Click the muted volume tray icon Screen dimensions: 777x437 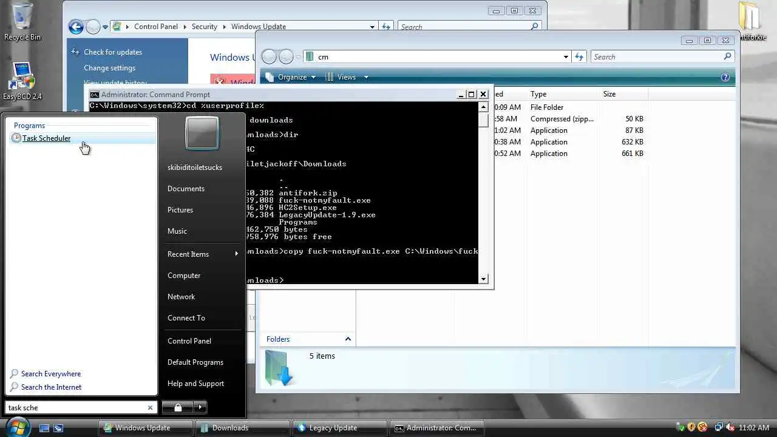pos(730,427)
